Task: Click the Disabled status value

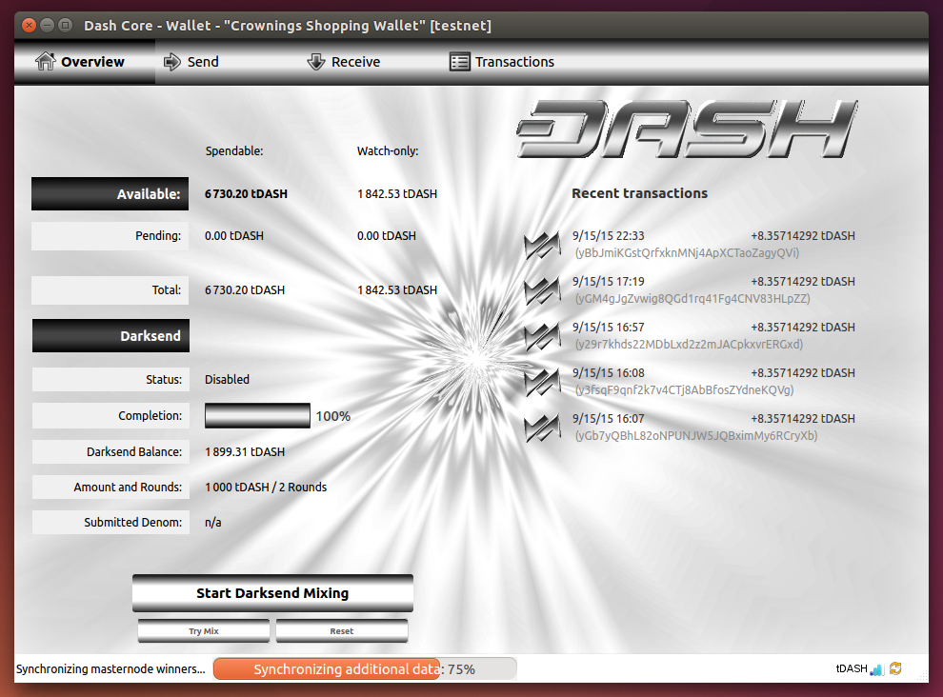Action: point(227,380)
